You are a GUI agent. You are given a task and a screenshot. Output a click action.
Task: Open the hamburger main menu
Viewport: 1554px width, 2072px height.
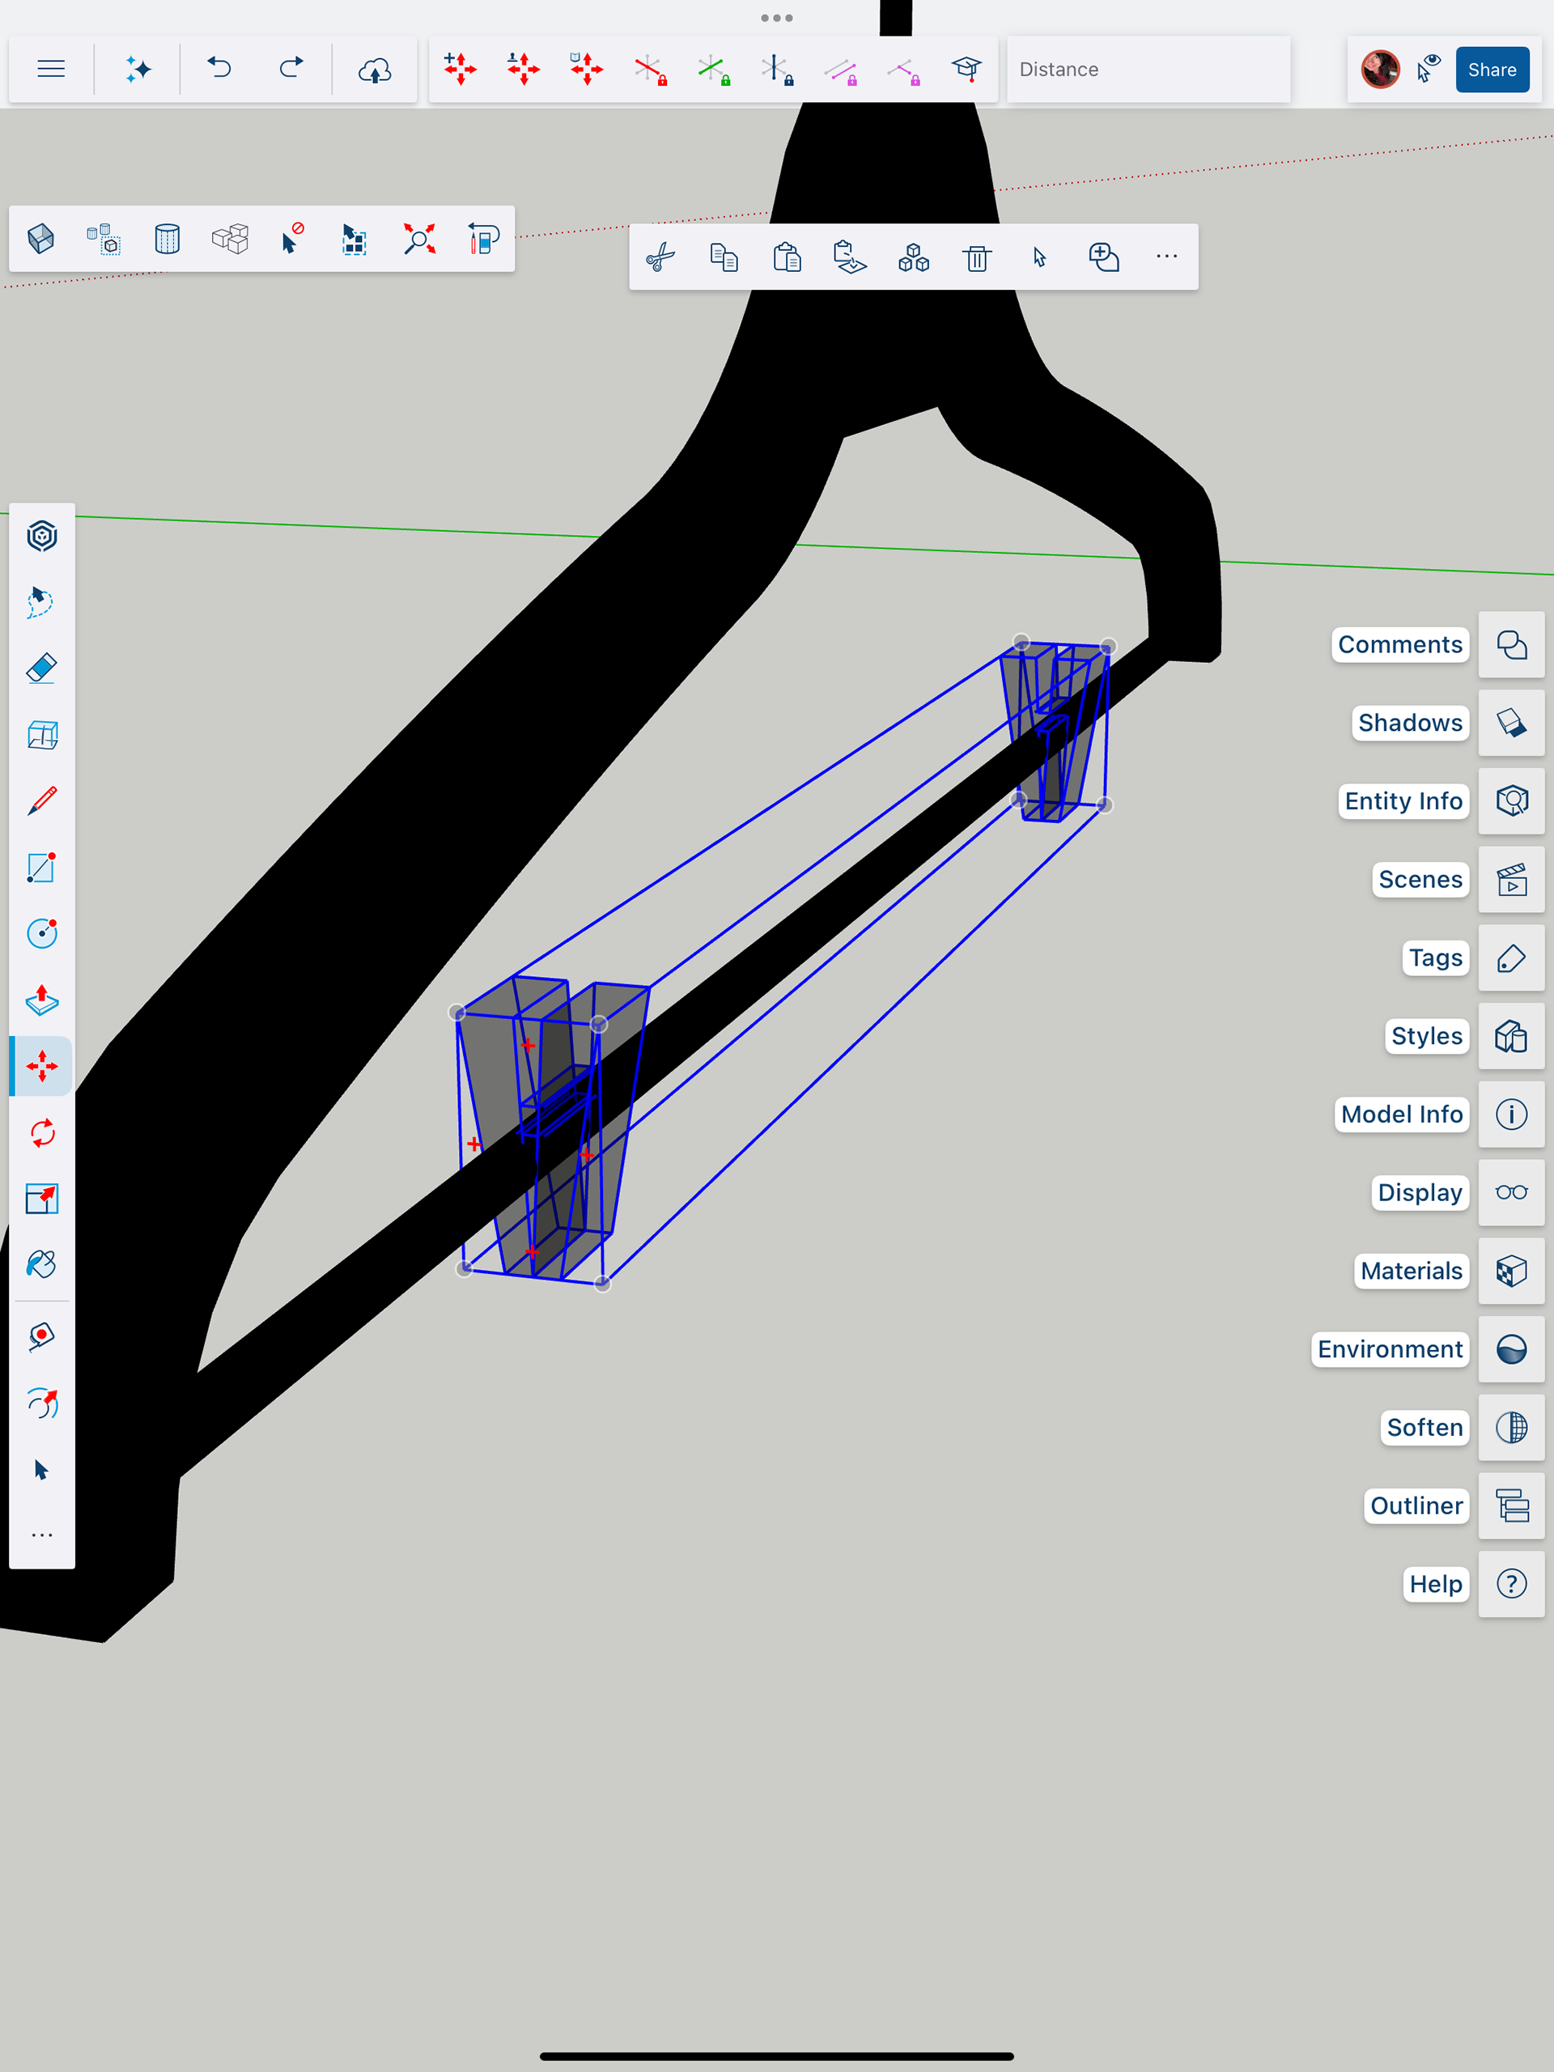click(52, 70)
